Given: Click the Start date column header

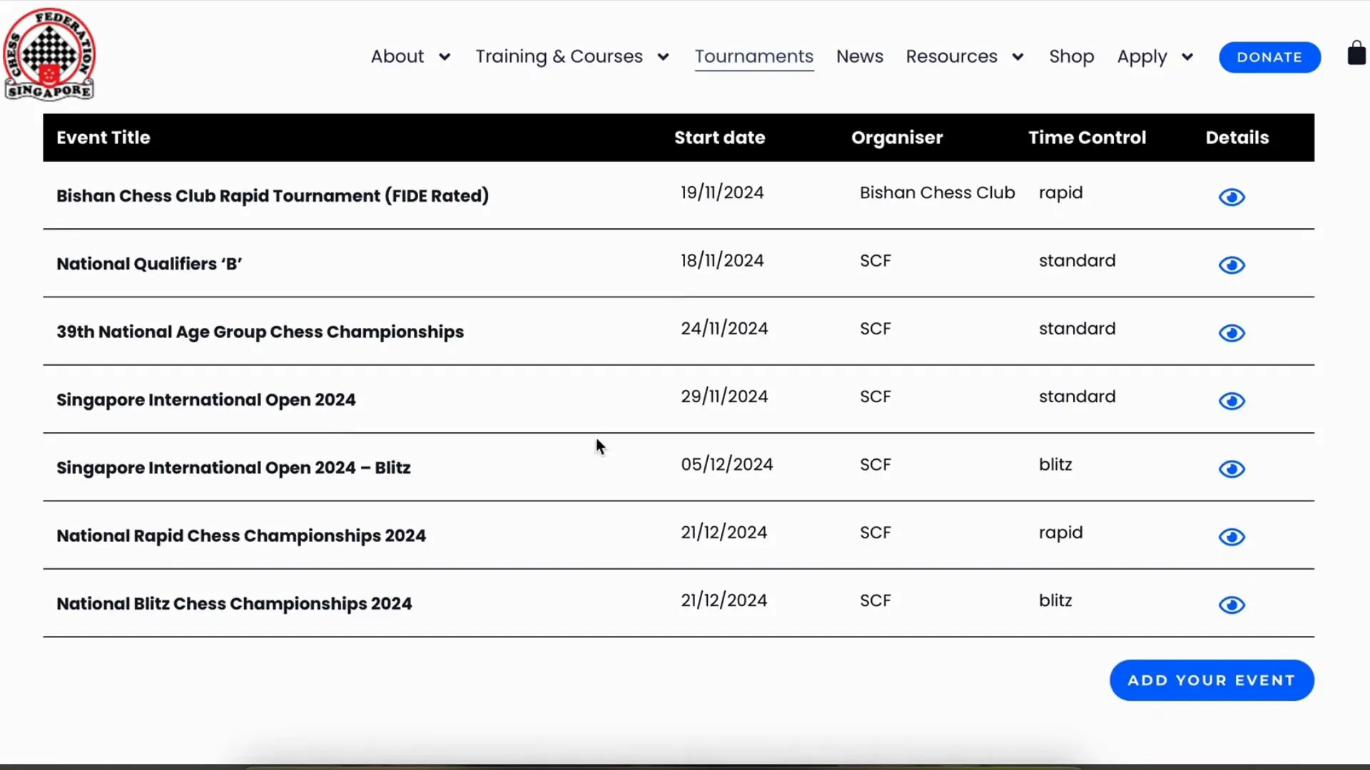Looking at the screenshot, I should [719, 138].
